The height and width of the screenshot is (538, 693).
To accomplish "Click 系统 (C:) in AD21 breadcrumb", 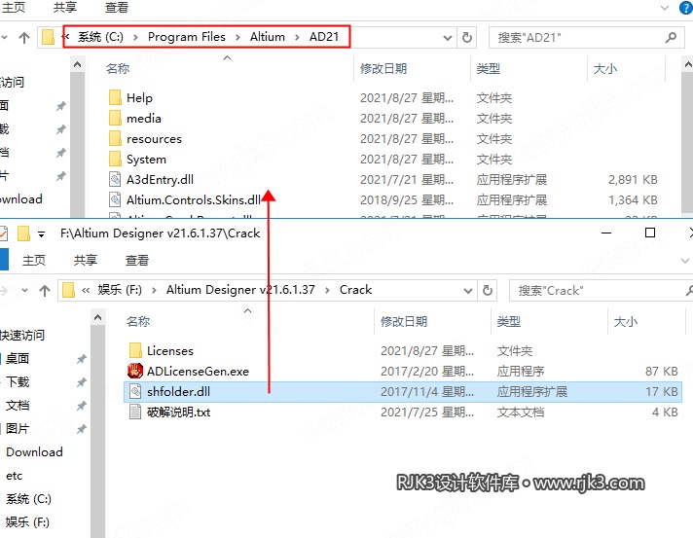I will click(100, 37).
